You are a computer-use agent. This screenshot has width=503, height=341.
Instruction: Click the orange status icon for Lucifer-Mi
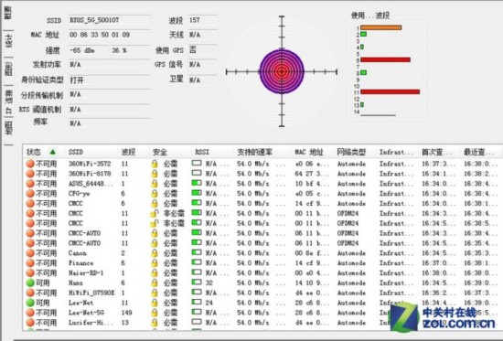pos(30,323)
